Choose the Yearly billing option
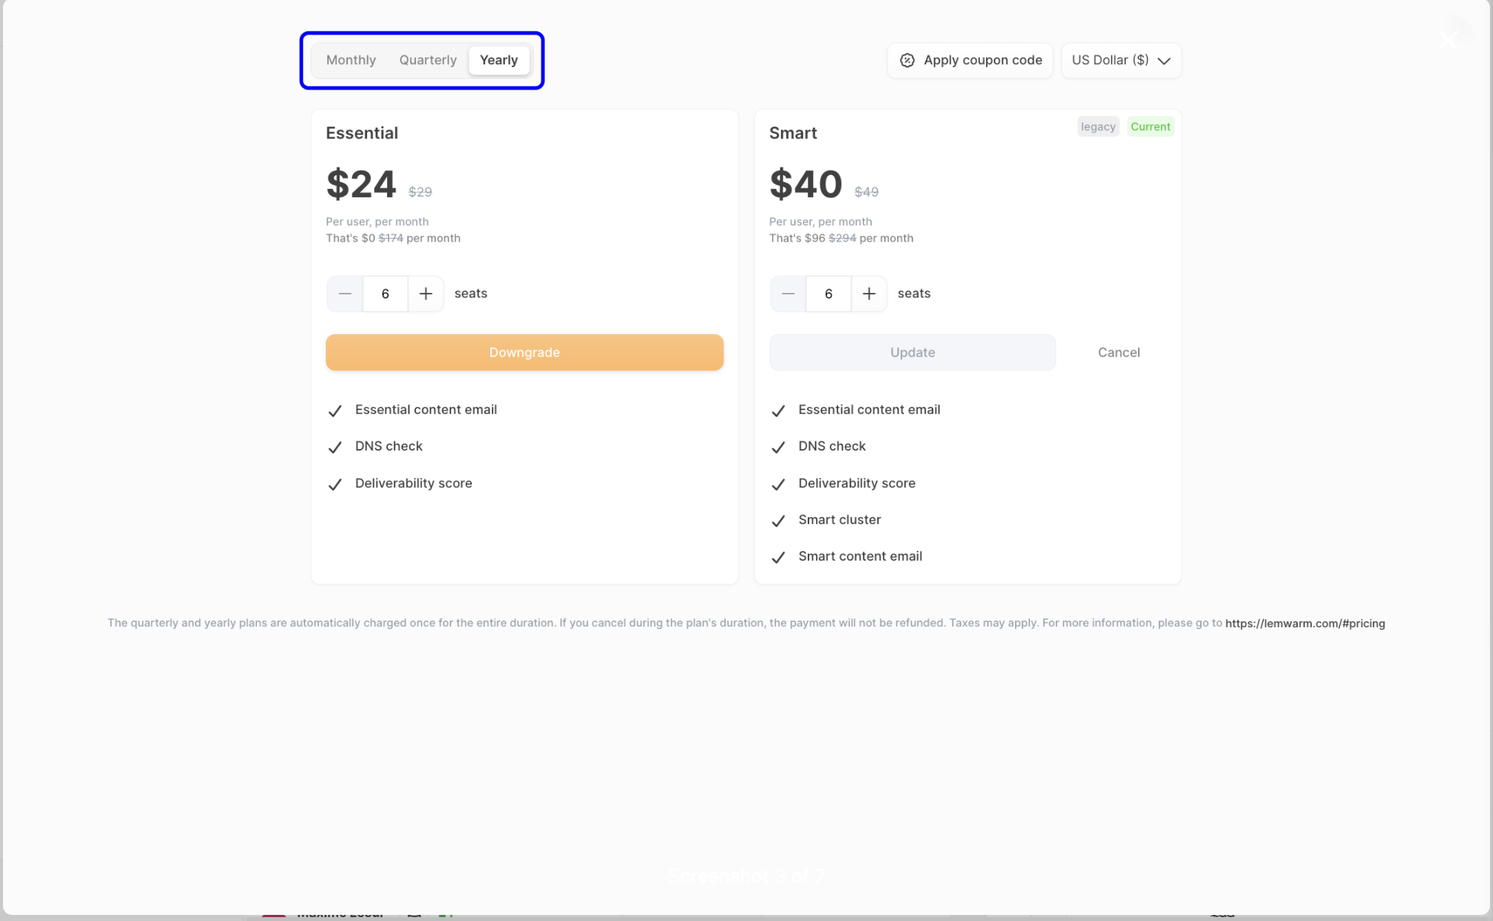The height and width of the screenshot is (921, 1493). 499,60
